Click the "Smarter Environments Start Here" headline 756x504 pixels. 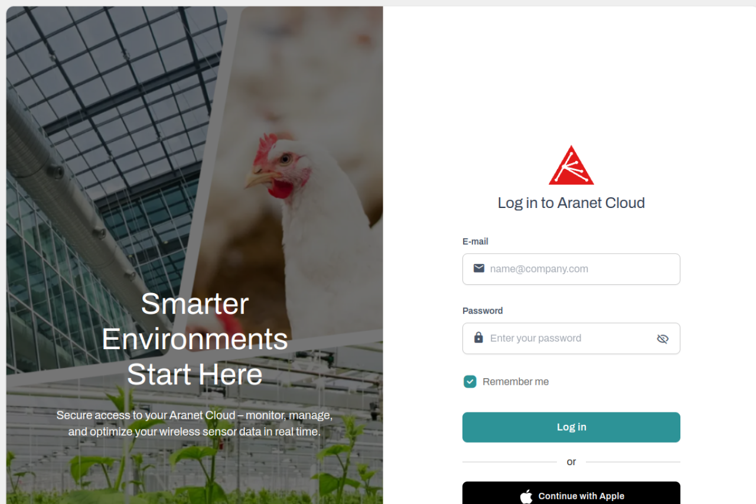[195, 339]
